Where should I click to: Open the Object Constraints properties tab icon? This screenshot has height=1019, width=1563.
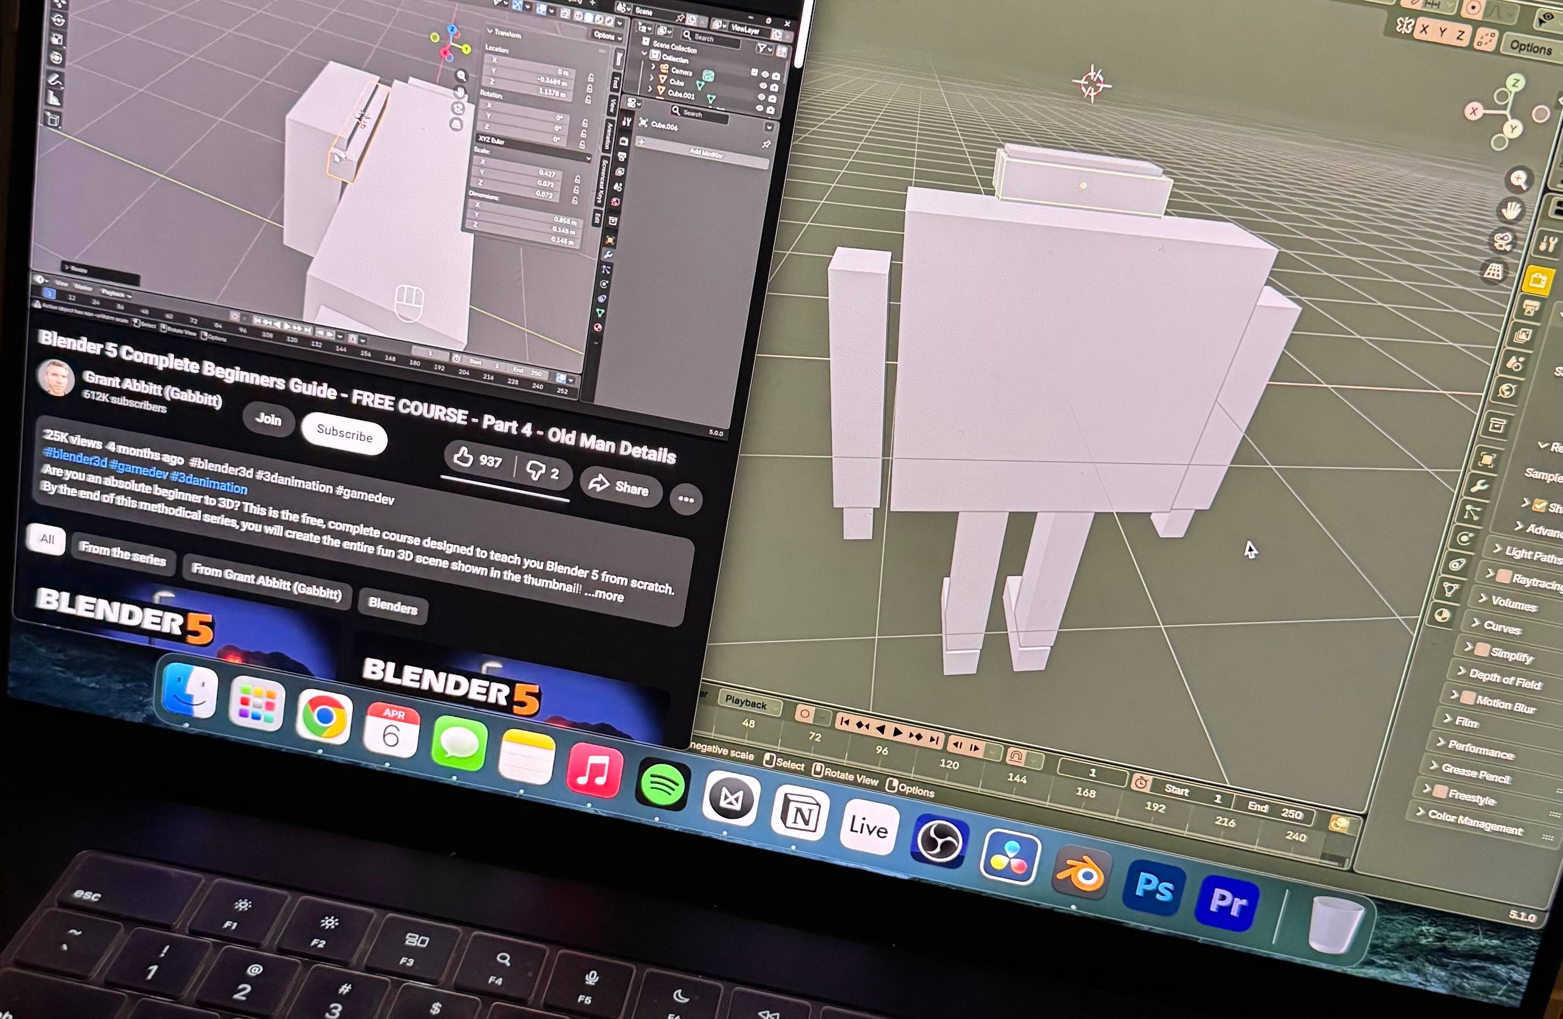click(1457, 564)
